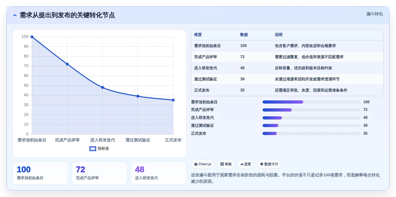Select the 数据卡片 tag chip
This screenshot has width=396, height=197.
[269, 164]
